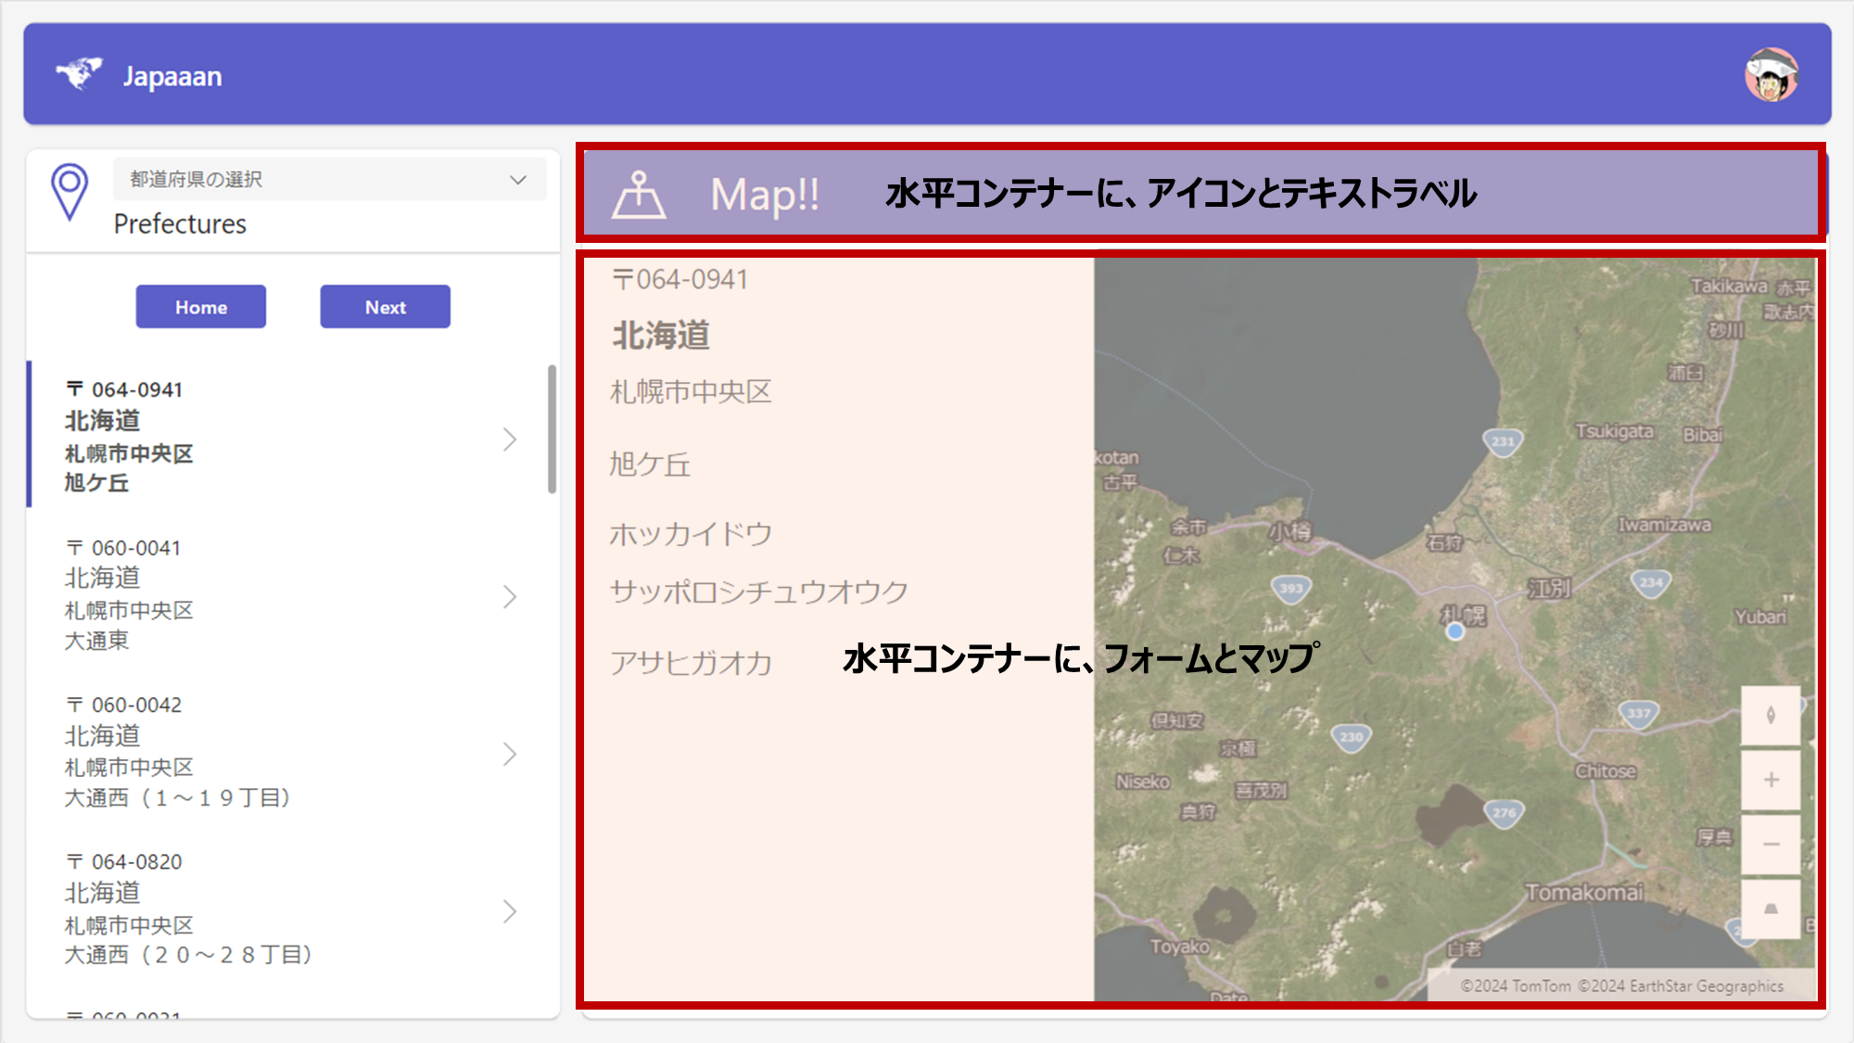Reset map orientation with compass button

click(x=1771, y=716)
